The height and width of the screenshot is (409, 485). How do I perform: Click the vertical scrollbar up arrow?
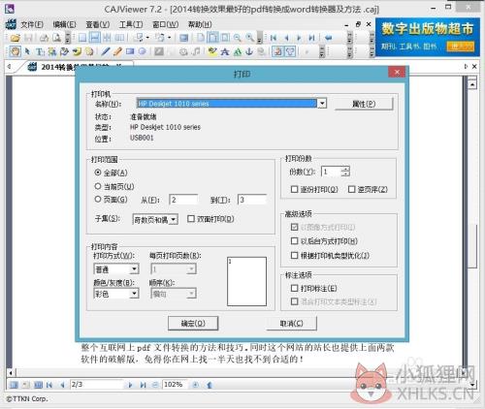pos(472,84)
